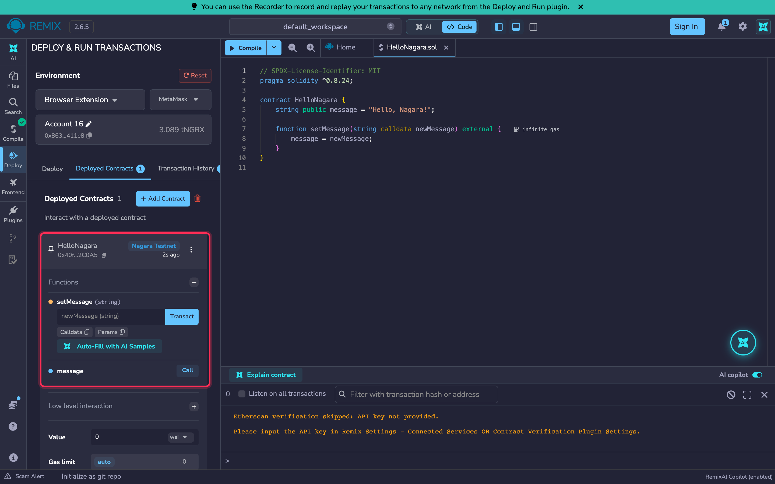Open the Remix settings gear
This screenshot has height=484, width=775.
coord(743,27)
